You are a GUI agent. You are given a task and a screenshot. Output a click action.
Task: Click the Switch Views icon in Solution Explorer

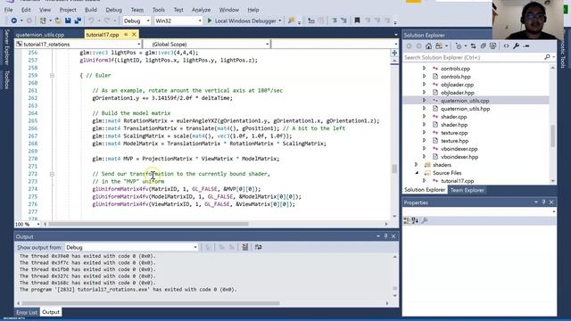click(439, 46)
